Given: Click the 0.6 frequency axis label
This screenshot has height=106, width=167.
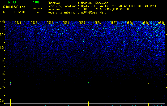Looking at the screenshot, I should click(x=2, y=101).
